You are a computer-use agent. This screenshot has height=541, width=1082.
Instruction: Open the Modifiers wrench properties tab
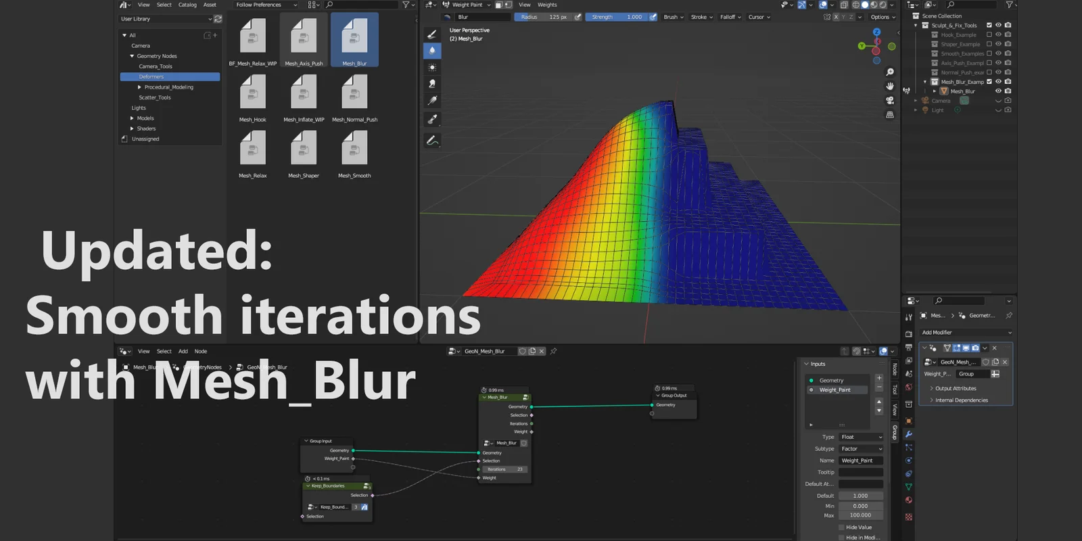click(909, 434)
